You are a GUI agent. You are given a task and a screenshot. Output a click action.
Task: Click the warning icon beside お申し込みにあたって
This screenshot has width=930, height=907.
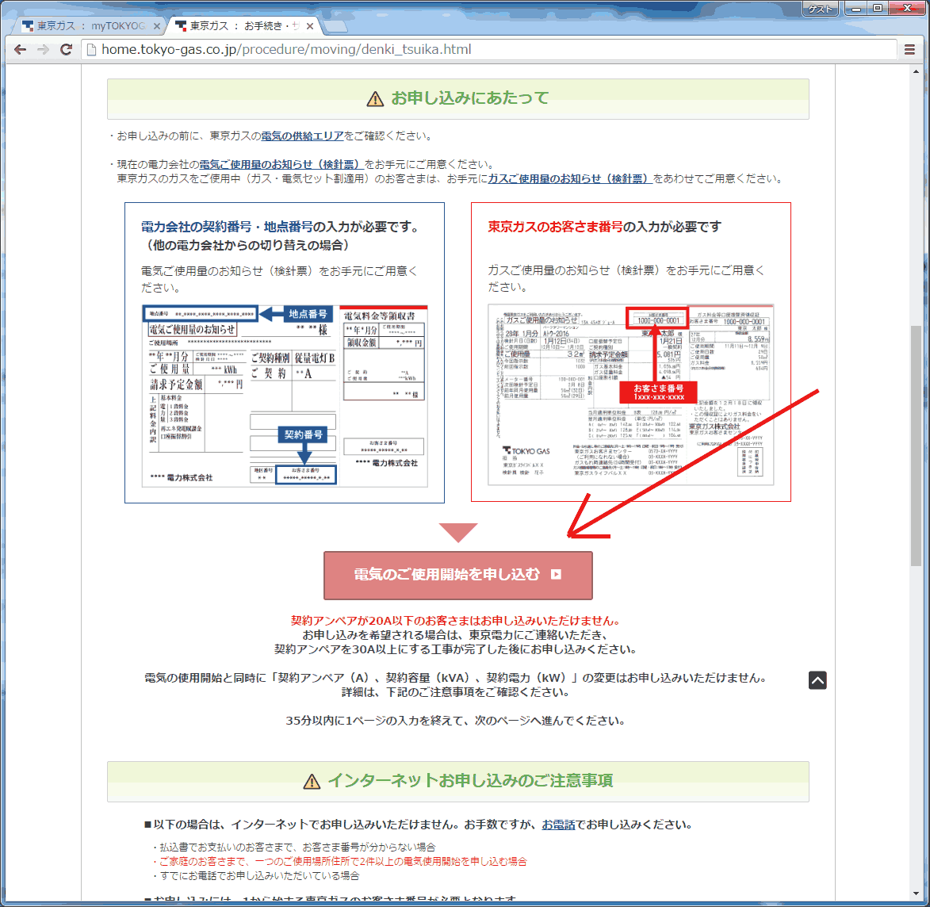(x=375, y=99)
